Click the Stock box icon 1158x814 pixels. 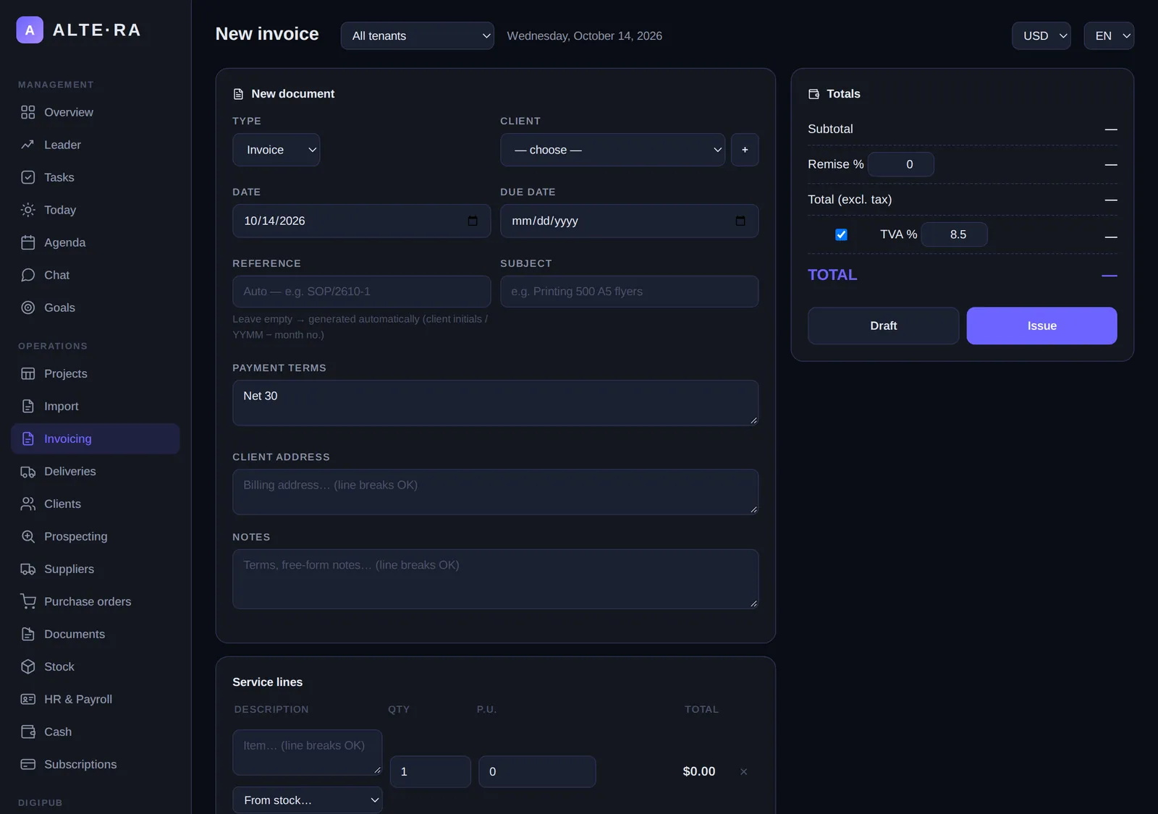(28, 666)
